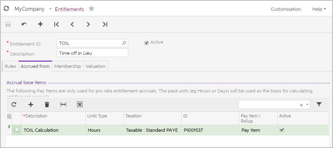Image resolution: width=333 pixels, height=148 pixels.
Task: Open the grid filter settings funnel
Action: point(319,104)
